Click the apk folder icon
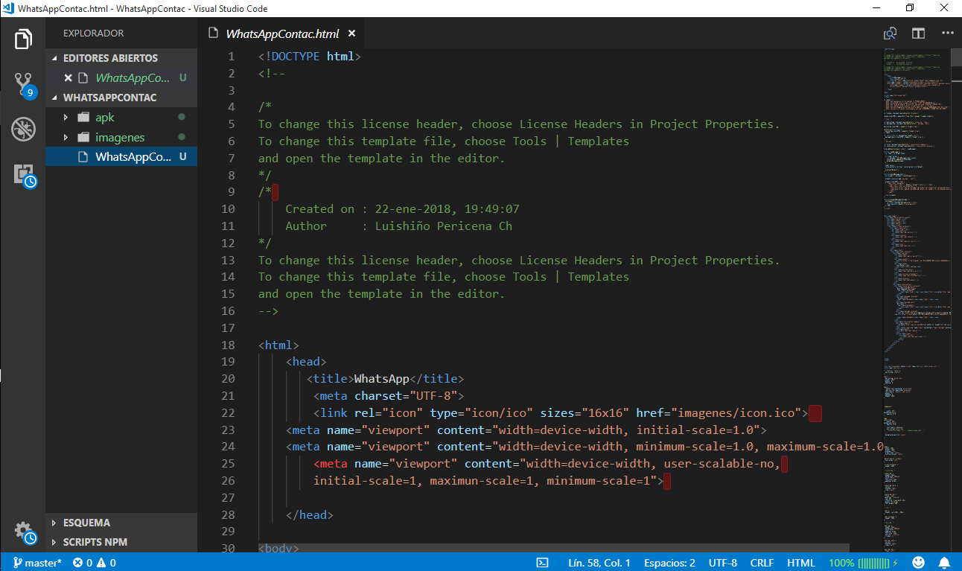 83,118
